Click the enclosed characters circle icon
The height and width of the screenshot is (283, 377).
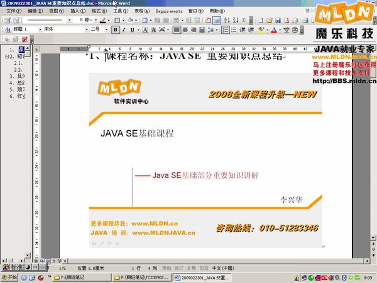[295, 30]
